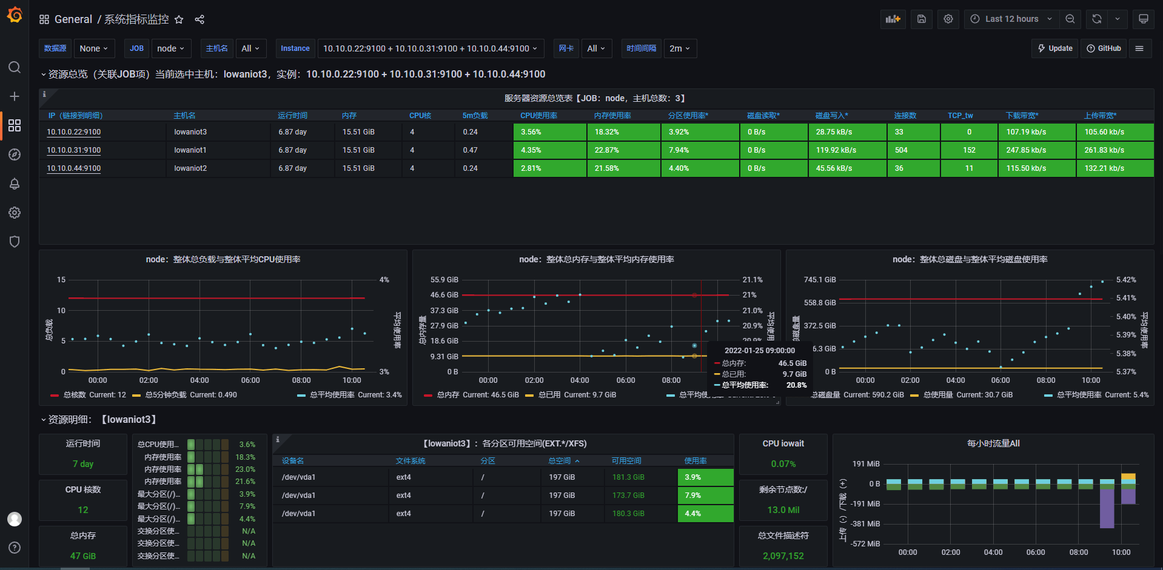Sort table by 连接数 column header

point(905,116)
